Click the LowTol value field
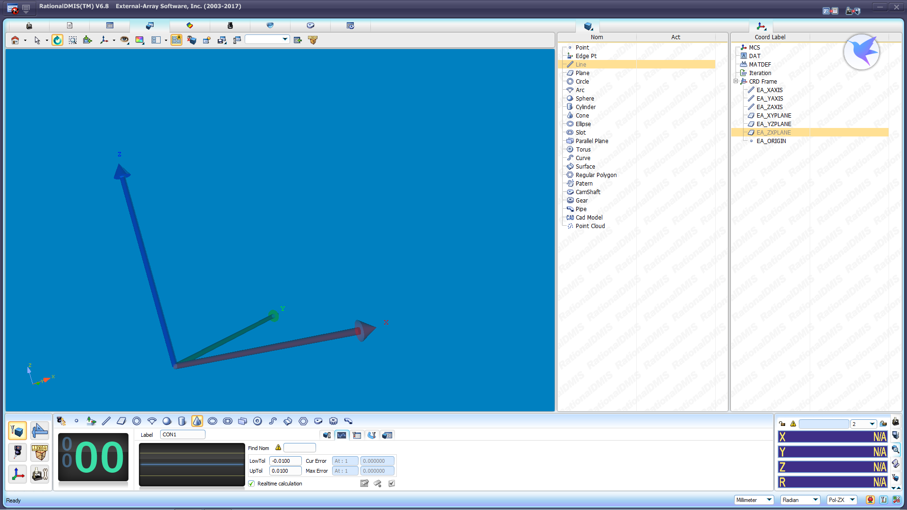This screenshot has width=907, height=510. click(285, 461)
